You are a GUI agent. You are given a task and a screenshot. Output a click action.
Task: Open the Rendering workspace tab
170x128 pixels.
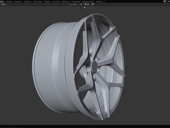click(x=65, y=2)
